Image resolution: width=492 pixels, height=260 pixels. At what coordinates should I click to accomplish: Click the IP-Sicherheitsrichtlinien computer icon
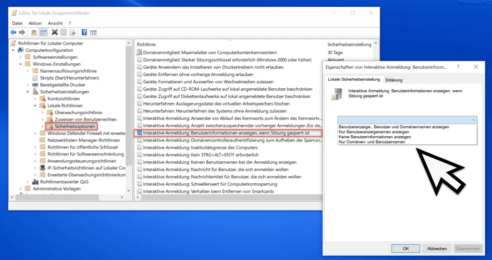43,168
